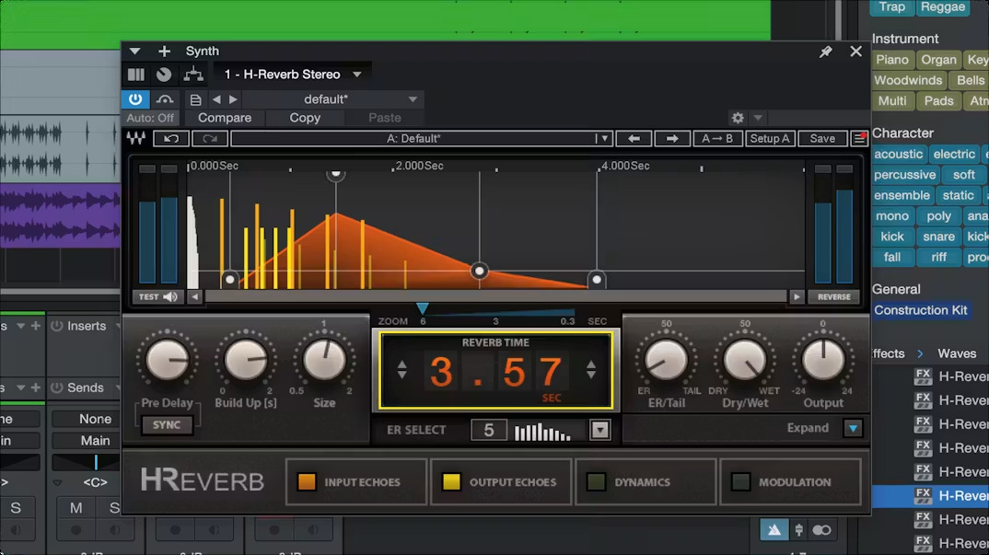Screen dimensions: 989x555
Task: Click the zoom slider triangle handle
Action: [423, 308]
